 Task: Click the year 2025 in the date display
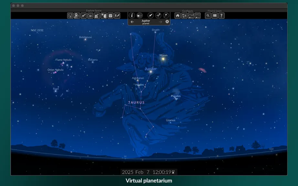coord(128,172)
